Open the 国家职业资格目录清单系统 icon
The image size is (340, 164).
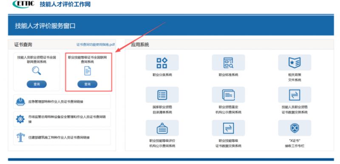(162, 95)
